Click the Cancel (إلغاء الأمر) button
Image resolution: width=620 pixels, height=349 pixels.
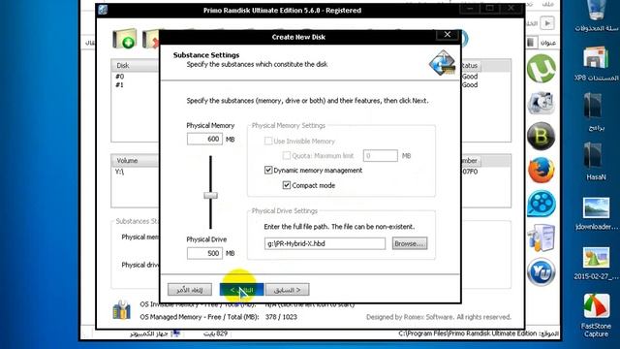click(x=190, y=290)
